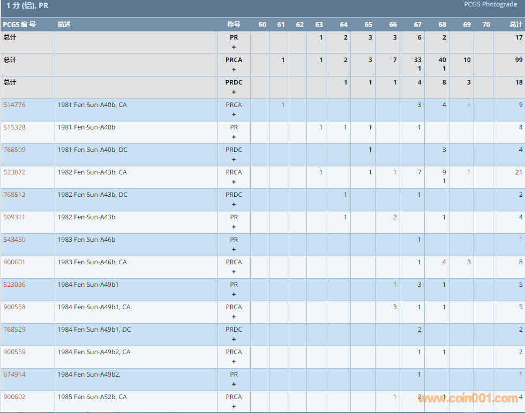Image resolution: width=525 pixels, height=413 pixels.
Task: Click the PRCA designation for coin 523872
Action: pyautogui.click(x=234, y=172)
